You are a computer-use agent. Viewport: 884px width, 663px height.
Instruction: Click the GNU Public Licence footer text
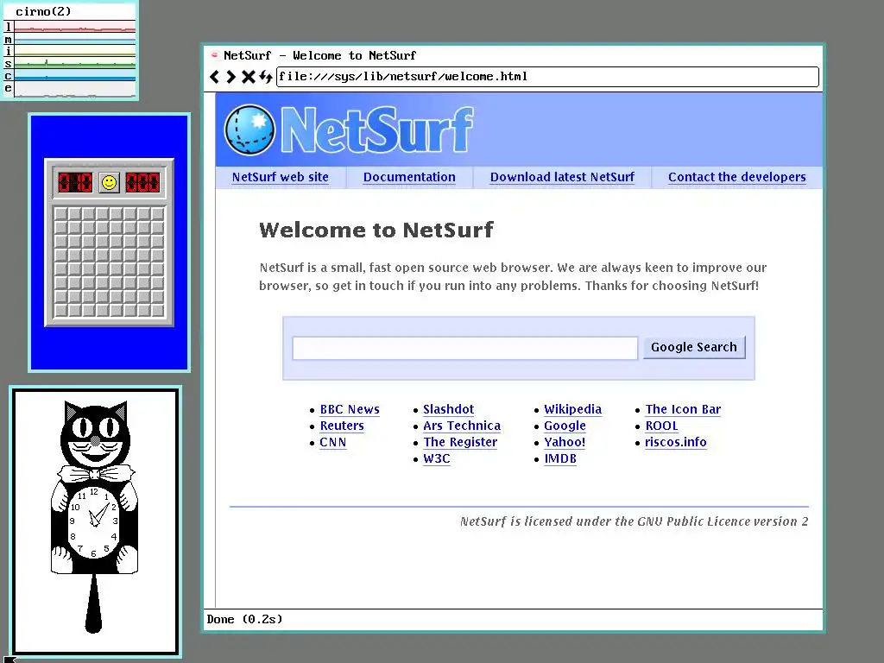tap(634, 521)
